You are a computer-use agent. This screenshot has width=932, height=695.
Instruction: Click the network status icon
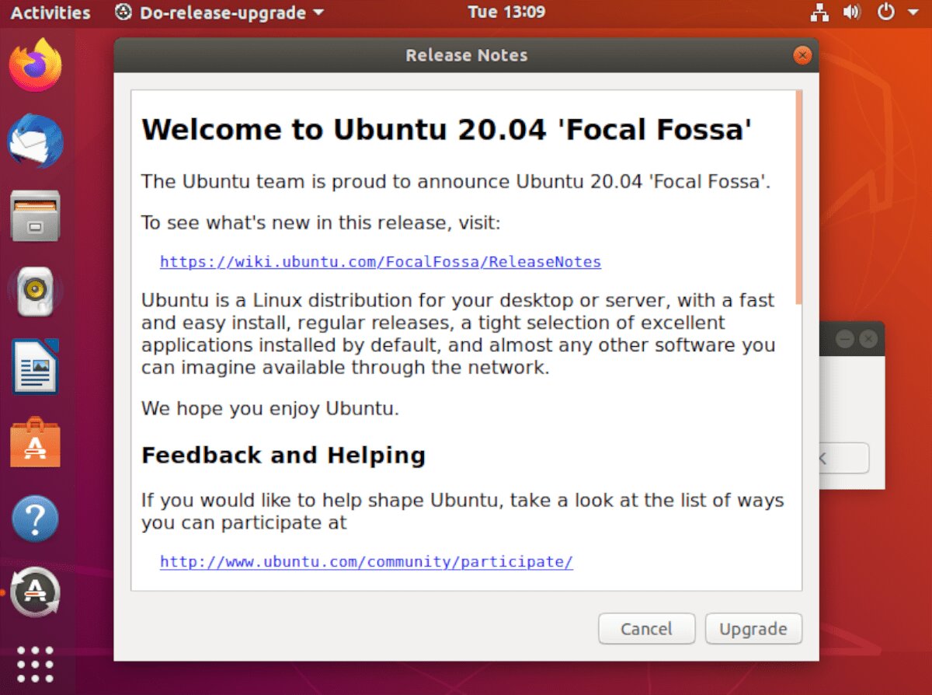click(x=819, y=12)
